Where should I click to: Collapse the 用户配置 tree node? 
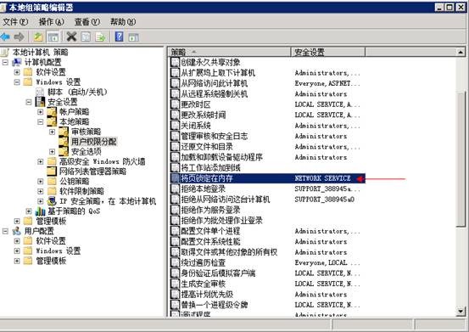click(x=5, y=231)
